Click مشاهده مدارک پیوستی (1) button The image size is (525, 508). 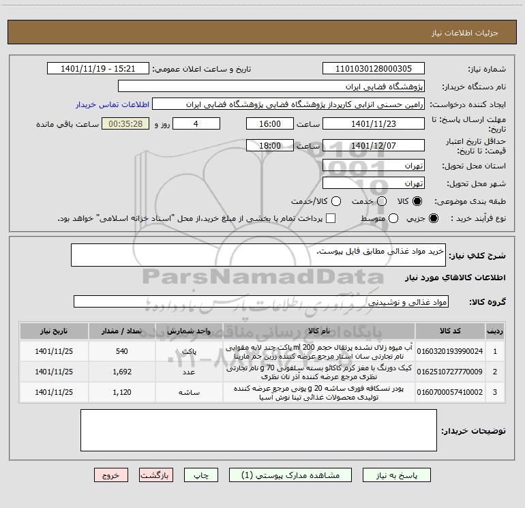point(290,475)
